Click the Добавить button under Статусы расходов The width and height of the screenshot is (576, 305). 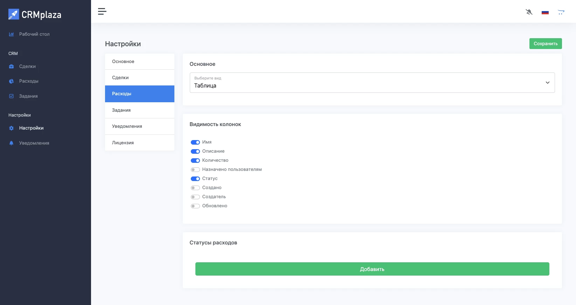tap(372, 269)
